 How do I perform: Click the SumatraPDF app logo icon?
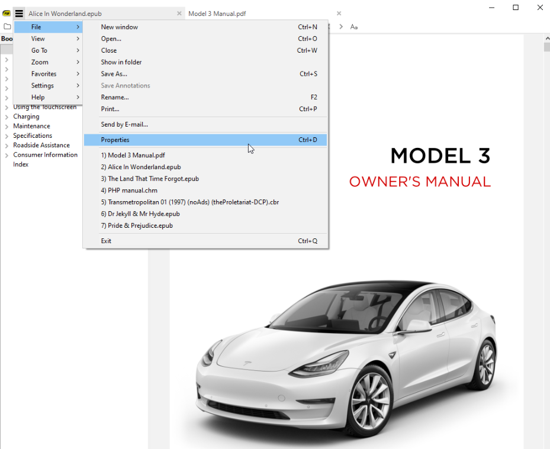7,14
